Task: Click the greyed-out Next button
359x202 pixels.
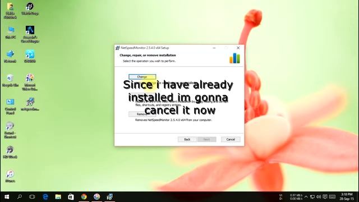Action: (206, 139)
